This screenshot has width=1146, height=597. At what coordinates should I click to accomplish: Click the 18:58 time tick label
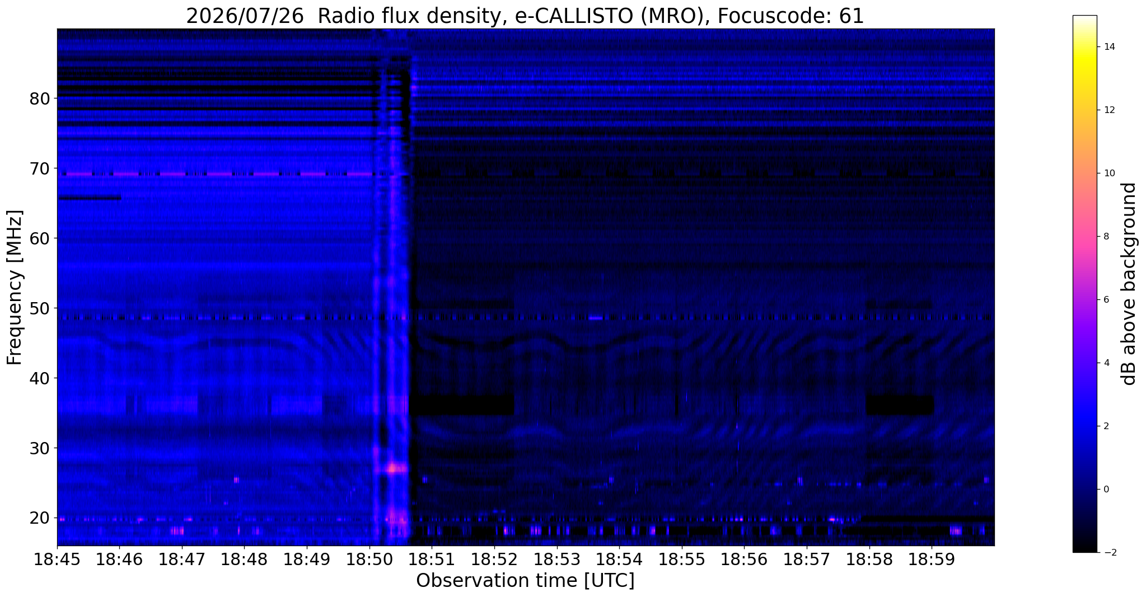(869, 560)
